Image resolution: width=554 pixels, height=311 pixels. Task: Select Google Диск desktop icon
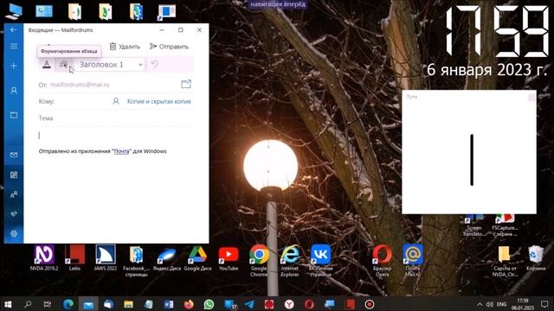197,257
